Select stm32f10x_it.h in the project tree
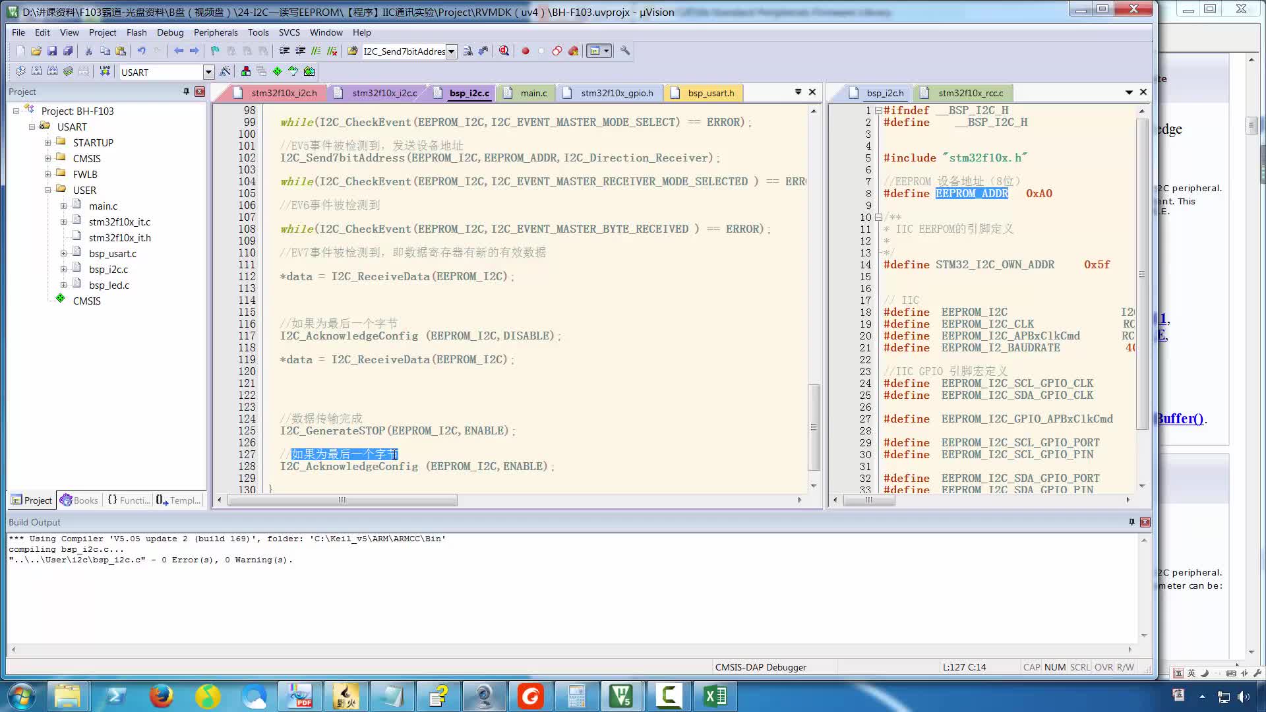 (x=120, y=237)
